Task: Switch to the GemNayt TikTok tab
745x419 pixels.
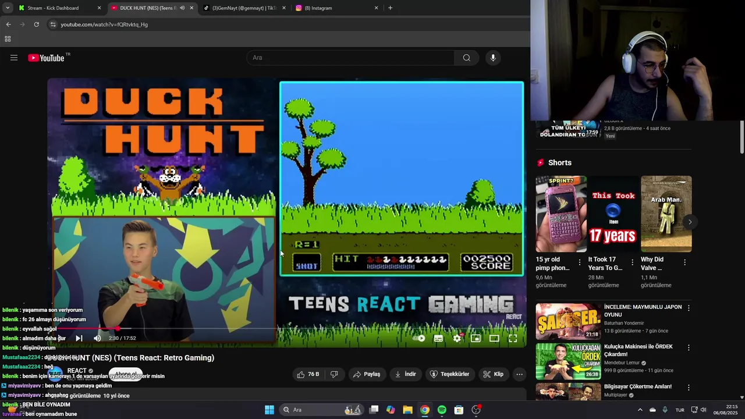Action: coord(244,8)
